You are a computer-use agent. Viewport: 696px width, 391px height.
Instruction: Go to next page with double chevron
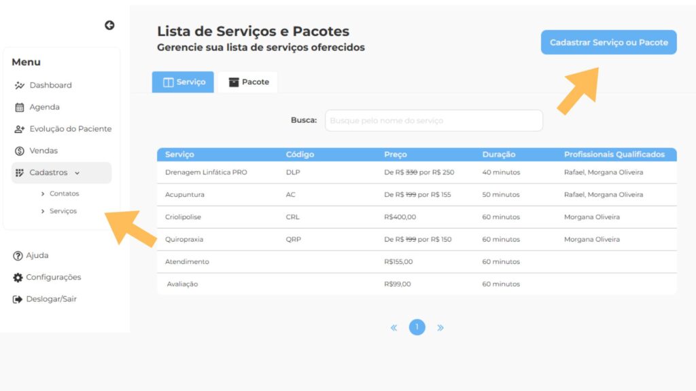pos(440,328)
